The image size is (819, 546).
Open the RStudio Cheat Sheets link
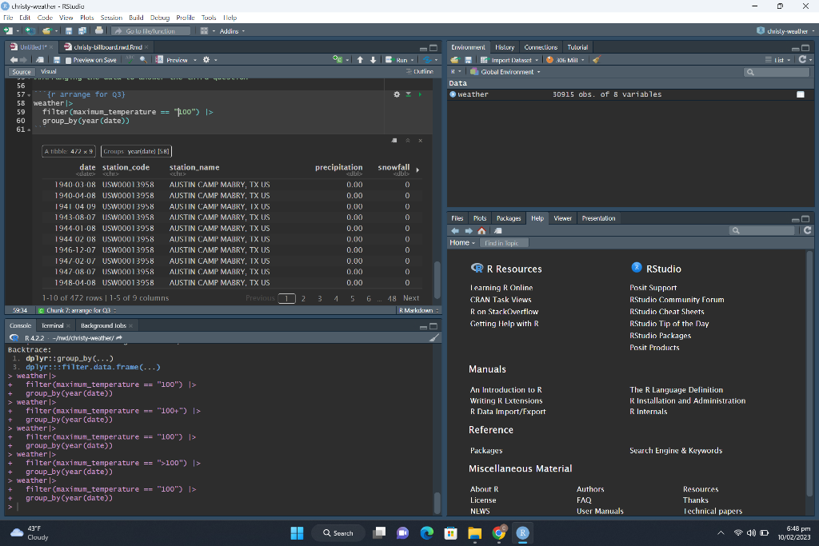(666, 312)
